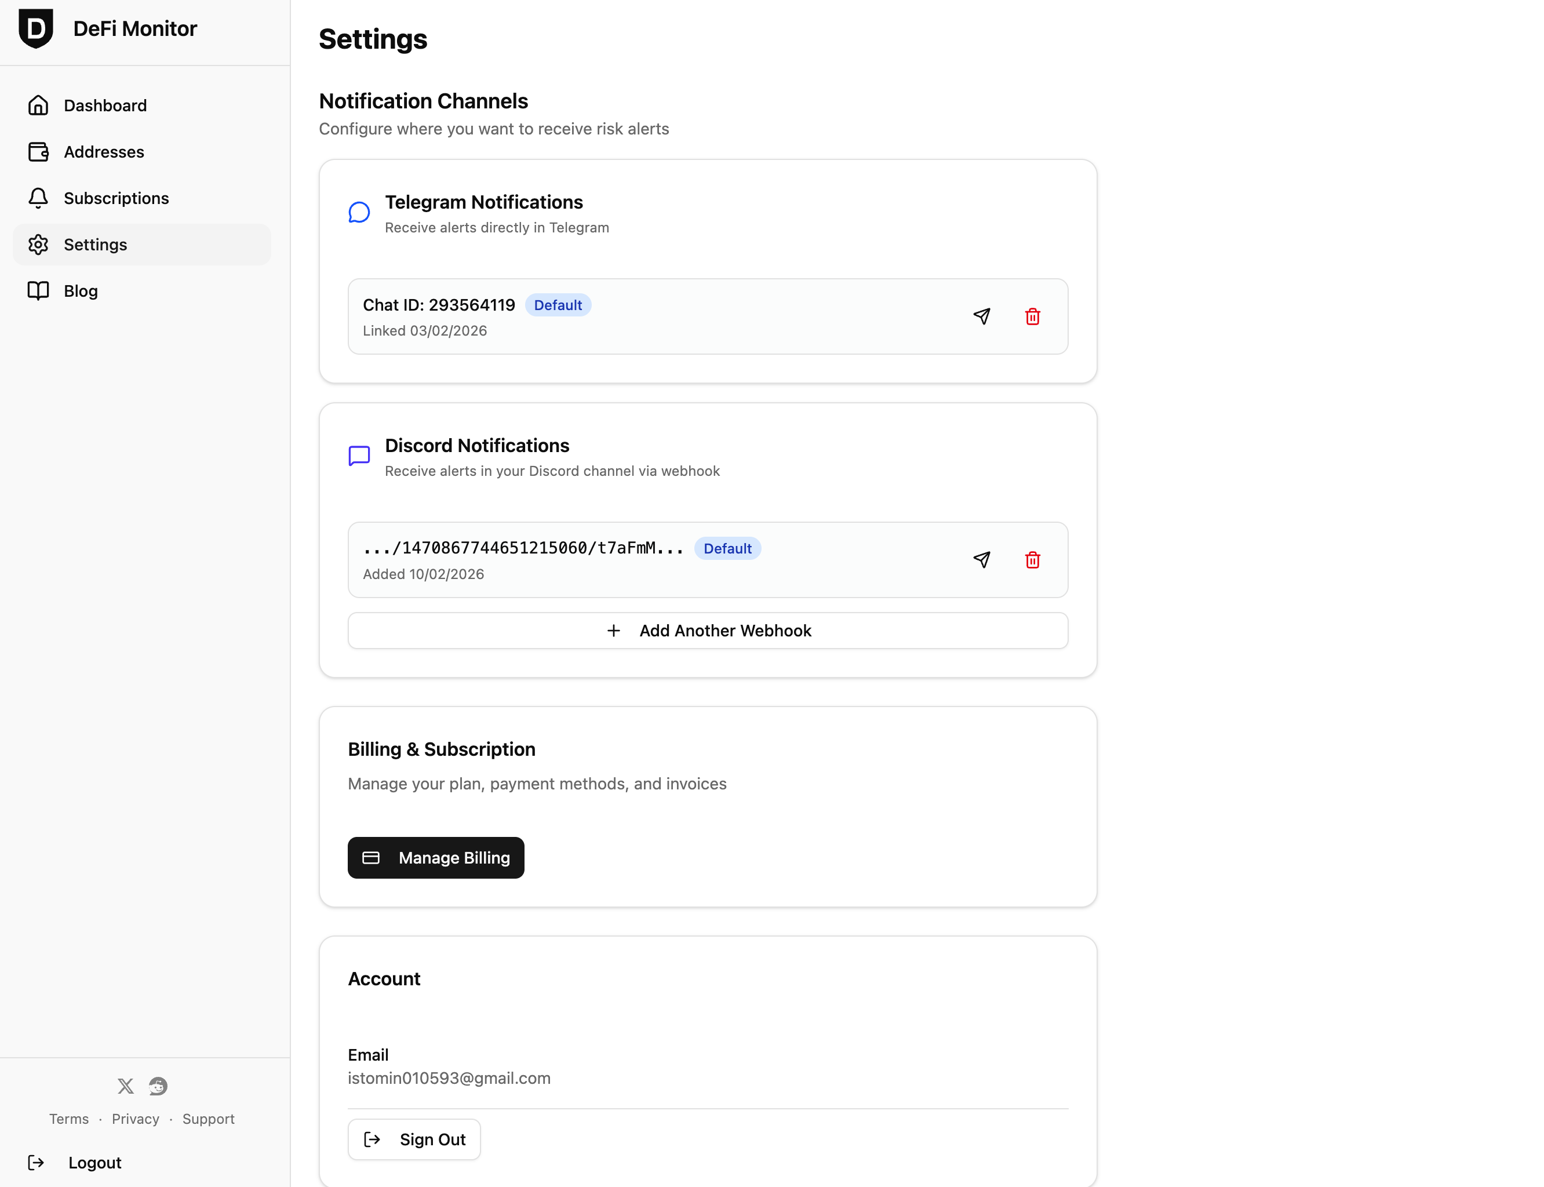
Task: Send a test to the Discord webhook
Action: pos(981,559)
